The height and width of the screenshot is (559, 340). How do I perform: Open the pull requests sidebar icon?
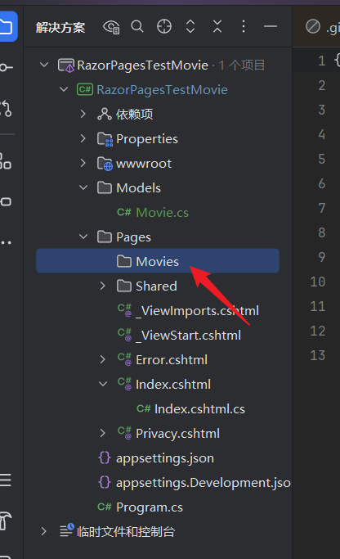click(6, 108)
